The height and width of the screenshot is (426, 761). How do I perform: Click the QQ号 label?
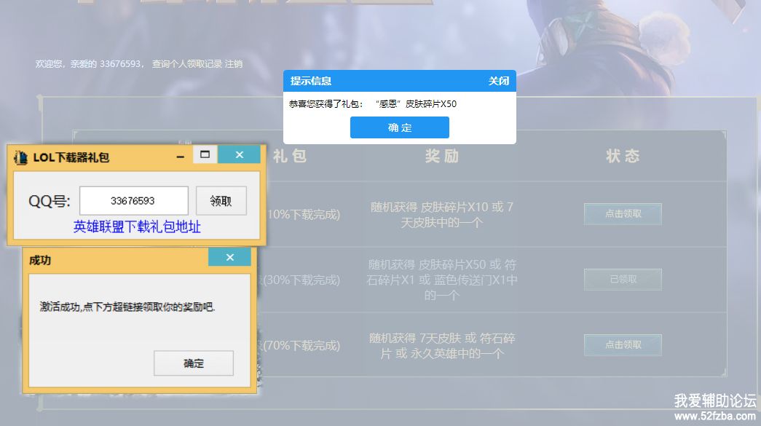click(49, 201)
